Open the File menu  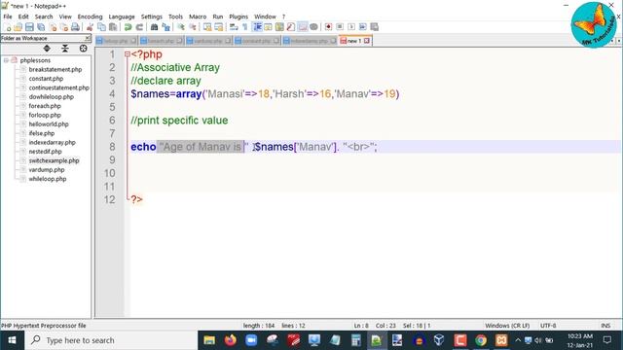coord(8,17)
